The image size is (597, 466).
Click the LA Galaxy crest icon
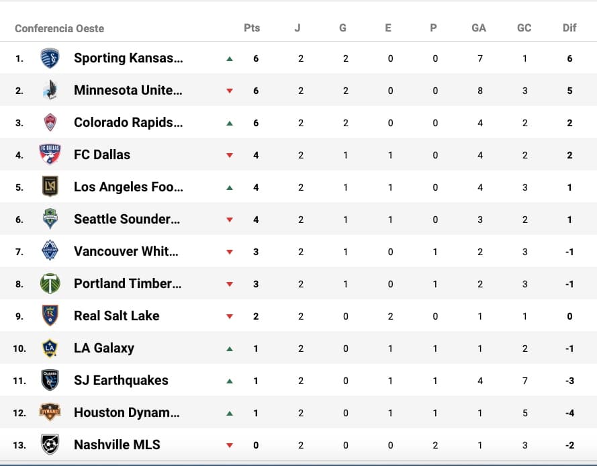click(x=50, y=348)
